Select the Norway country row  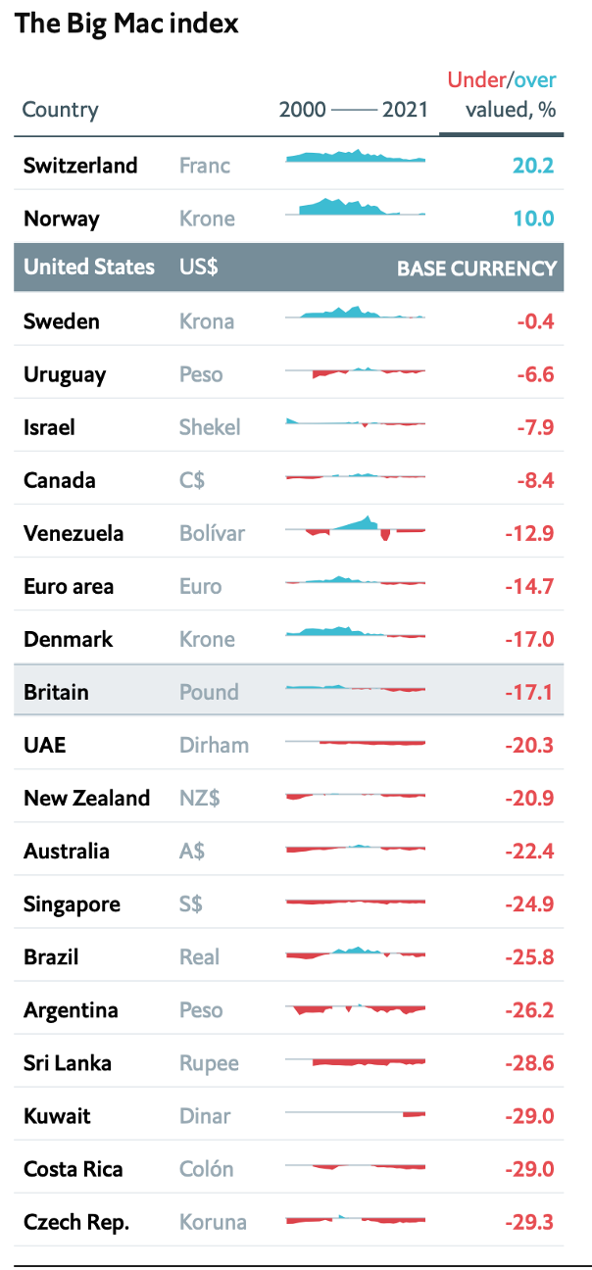(62, 219)
